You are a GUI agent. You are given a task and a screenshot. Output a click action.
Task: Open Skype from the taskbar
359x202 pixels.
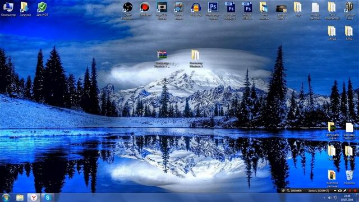click(x=48, y=198)
